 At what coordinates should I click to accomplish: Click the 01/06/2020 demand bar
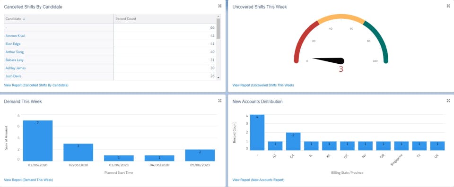(38, 141)
